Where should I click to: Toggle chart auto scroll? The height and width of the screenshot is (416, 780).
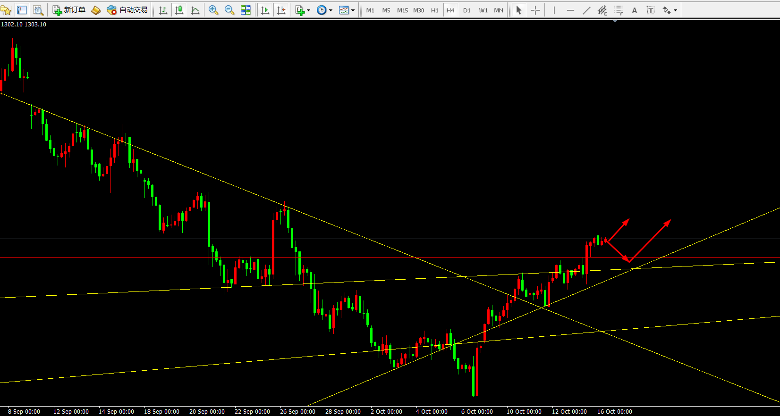pyautogui.click(x=265, y=10)
